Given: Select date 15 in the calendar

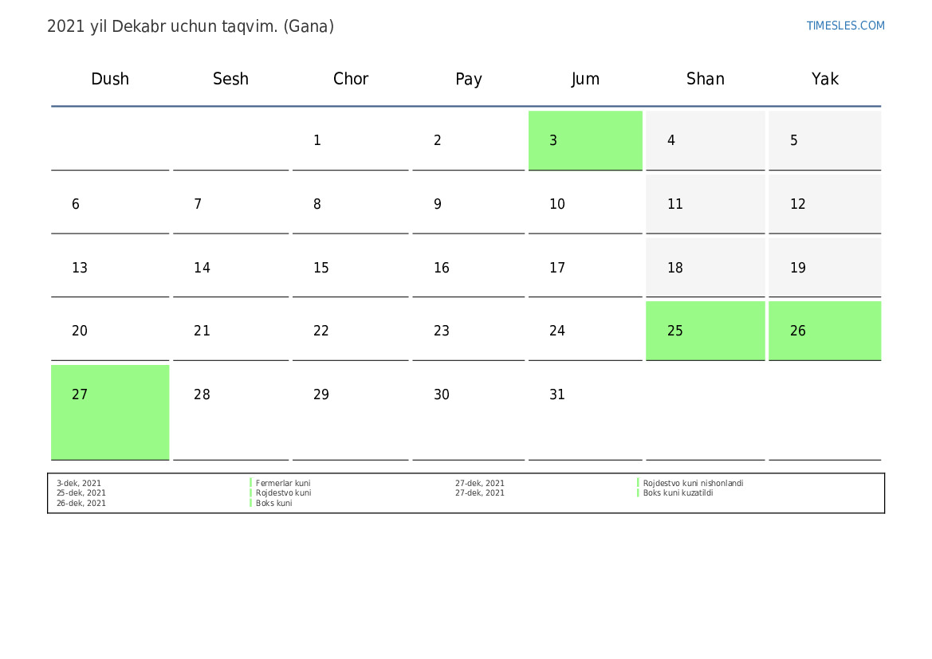Looking at the screenshot, I should [x=350, y=268].
